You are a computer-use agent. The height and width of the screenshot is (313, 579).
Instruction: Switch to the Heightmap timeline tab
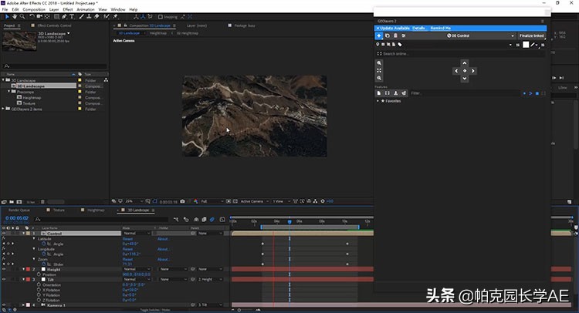click(96, 210)
